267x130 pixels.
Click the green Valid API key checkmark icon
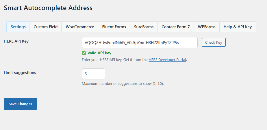coord(84,53)
